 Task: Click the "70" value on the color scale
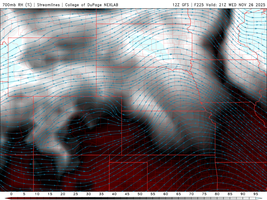coord(191,194)
